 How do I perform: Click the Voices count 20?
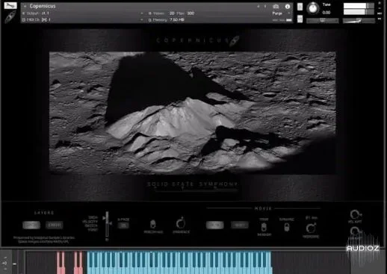172,13
